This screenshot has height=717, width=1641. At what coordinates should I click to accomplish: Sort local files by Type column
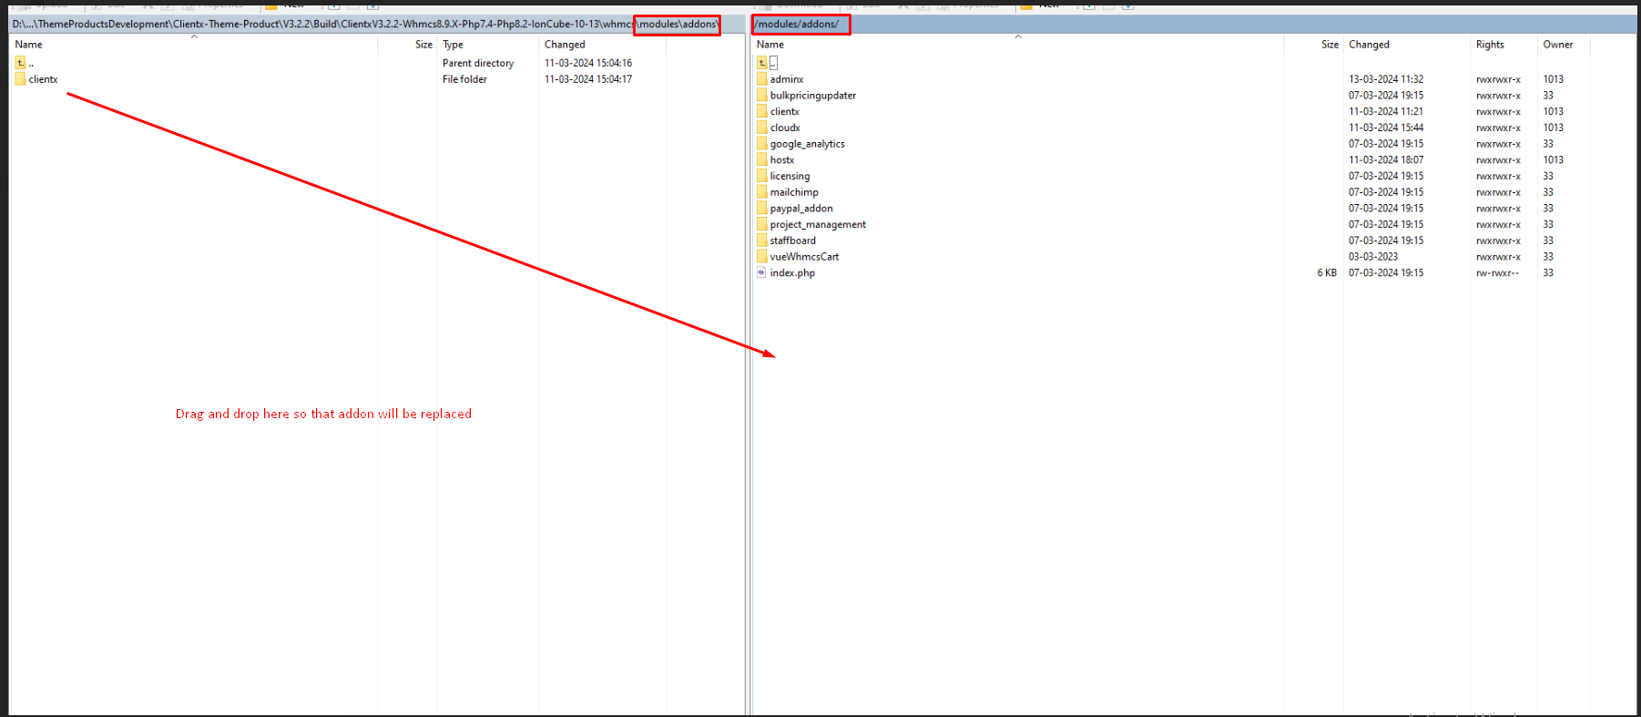pyautogui.click(x=453, y=45)
